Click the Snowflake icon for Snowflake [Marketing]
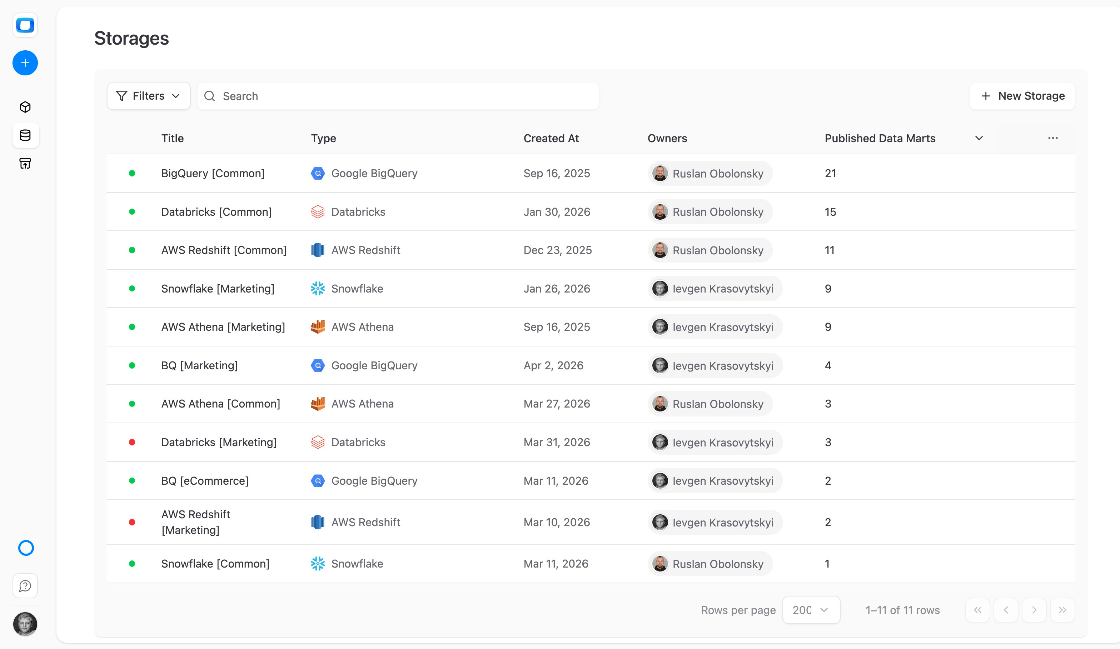 (x=318, y=289)
